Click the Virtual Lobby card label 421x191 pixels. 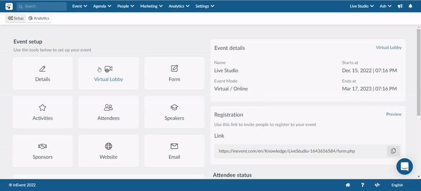[x=108, y=79]
